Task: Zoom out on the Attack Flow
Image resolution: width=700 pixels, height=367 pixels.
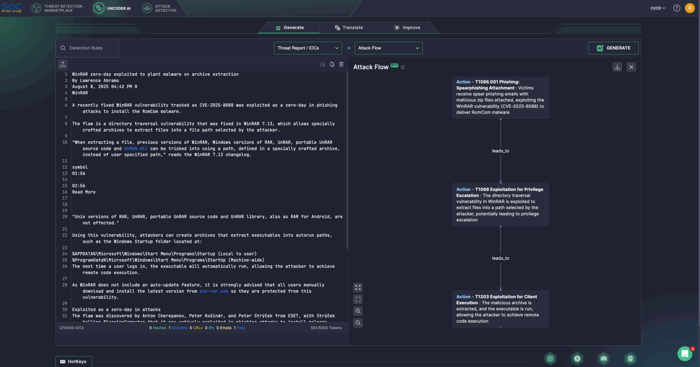Action: (358, 323)
